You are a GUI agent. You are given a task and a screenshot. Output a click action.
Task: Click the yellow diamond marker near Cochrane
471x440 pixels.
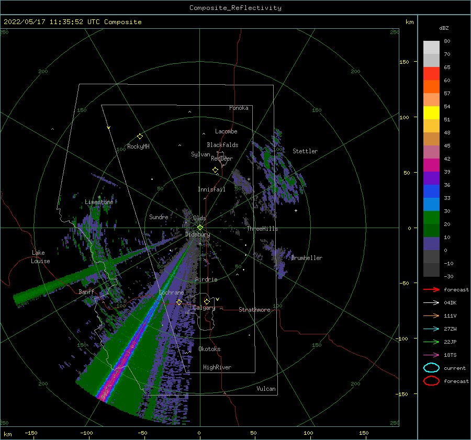[179, 302]
